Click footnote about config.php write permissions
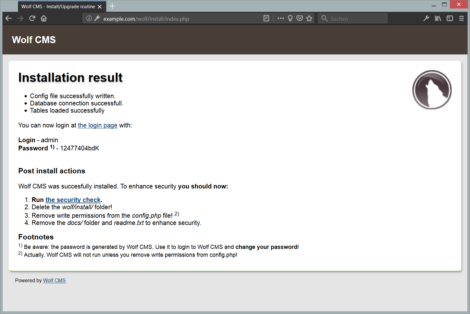 pyautogui.click(x=128, y=254)
